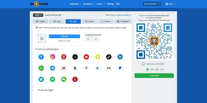Choose the Instagram logo
Screen dimensions: 207x103
53,57
